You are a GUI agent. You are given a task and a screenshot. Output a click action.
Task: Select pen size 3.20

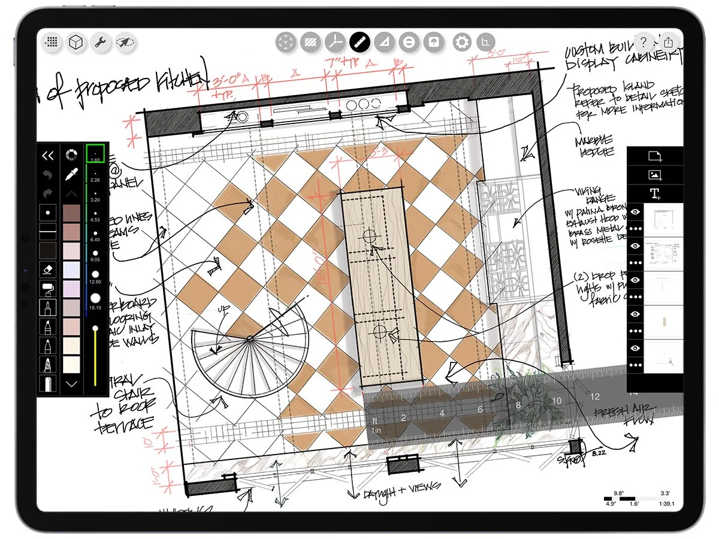pyautogui.click(x=95, y=196)
